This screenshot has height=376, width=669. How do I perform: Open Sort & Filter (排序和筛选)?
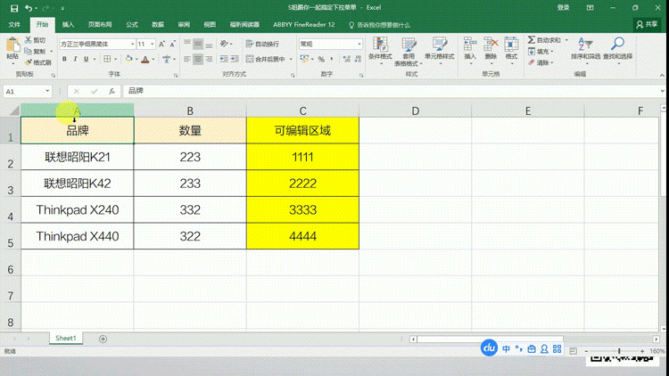point(585,50)
